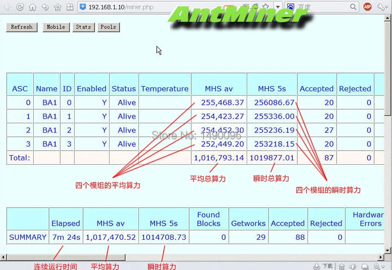Expand the zoom level dropdown arrow

click(x=383, y=267)
